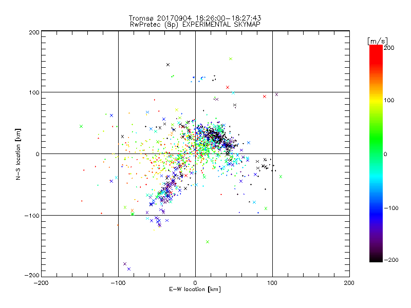Viewport: 411px width, 308px height.
Task: Click the 'N-S location [km]' axis label
Action: click(x=18, y=154)
